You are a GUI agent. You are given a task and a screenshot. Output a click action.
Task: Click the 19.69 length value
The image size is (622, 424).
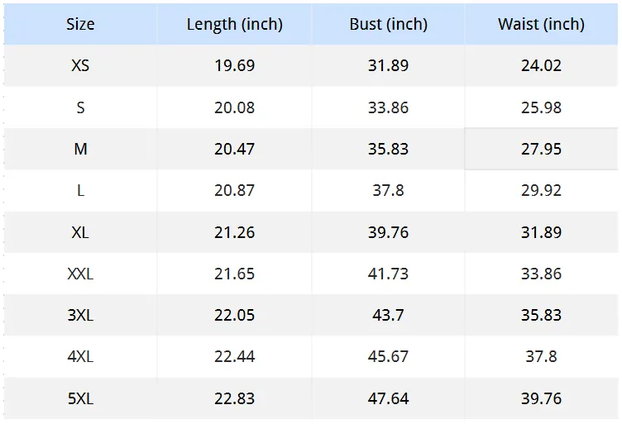click(234, 65)
